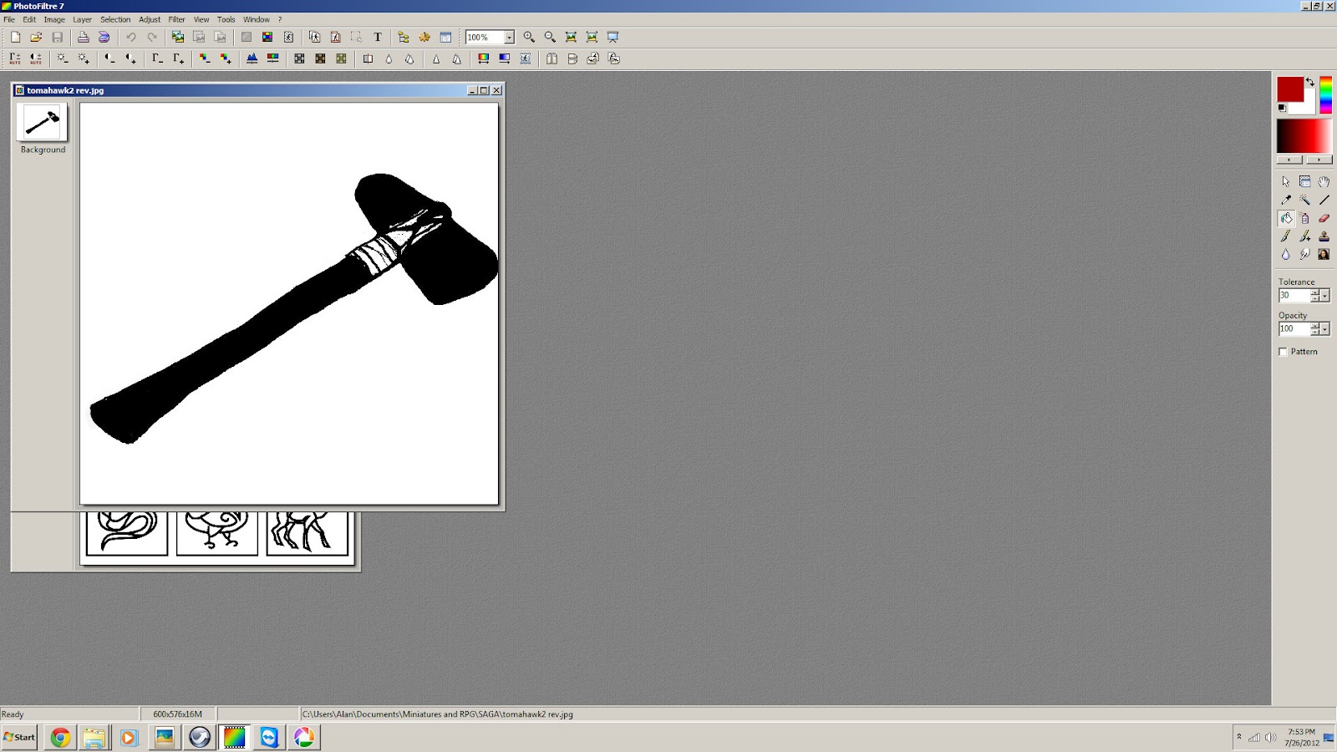Click the Full screen monitor icon

[613, 37]
